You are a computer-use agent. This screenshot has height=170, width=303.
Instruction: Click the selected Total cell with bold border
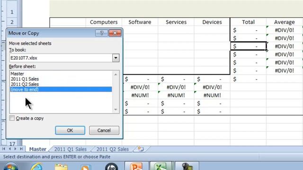coord(248,46)
